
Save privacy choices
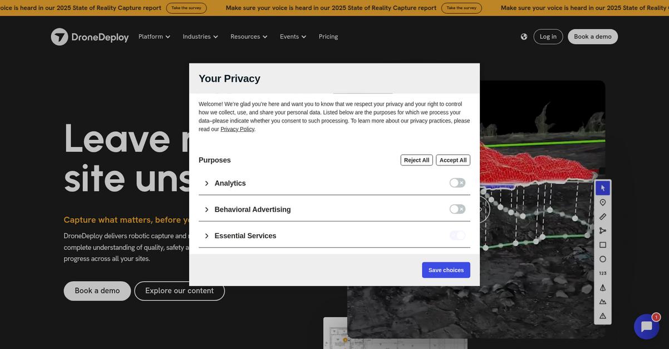pos(446,270)
